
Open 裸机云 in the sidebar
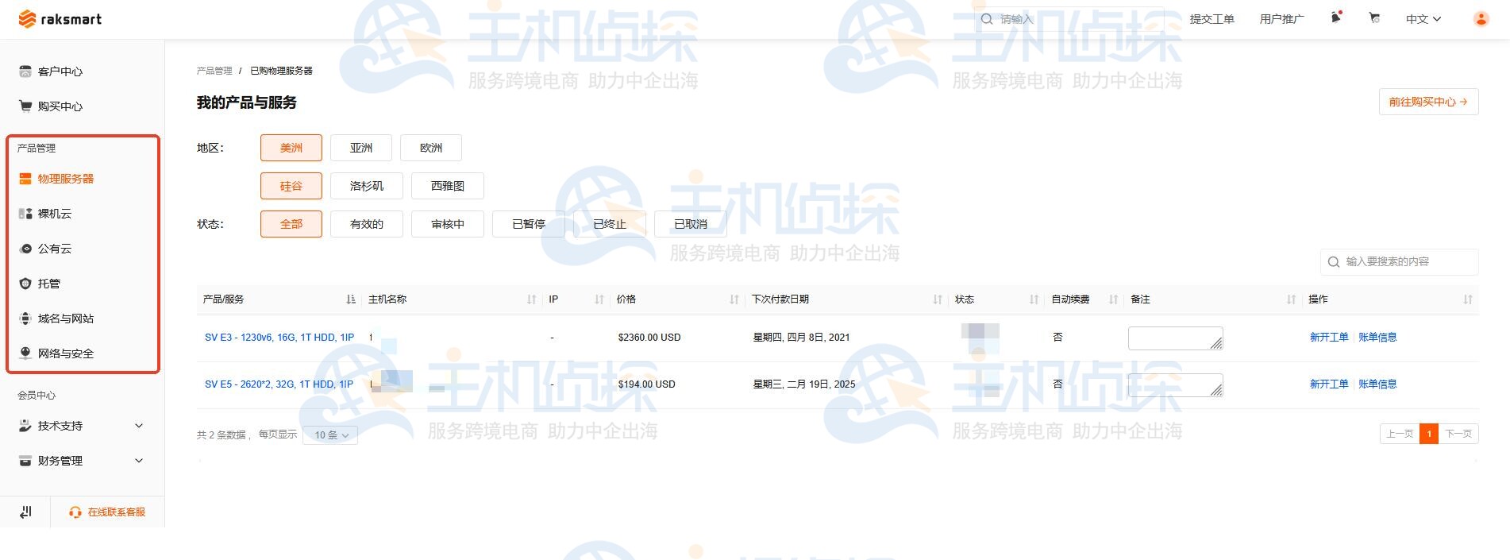click(45, 214)
